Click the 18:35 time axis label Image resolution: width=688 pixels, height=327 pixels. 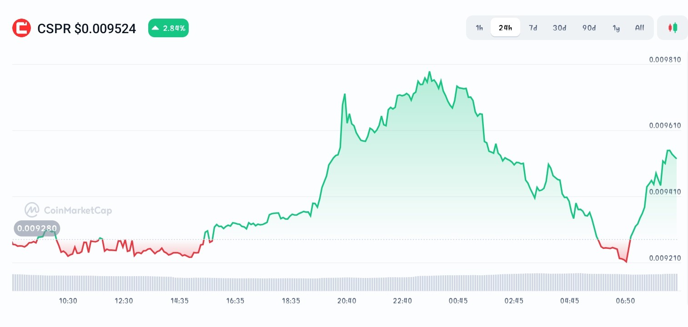pyautogui.click(x=291, y=301)
